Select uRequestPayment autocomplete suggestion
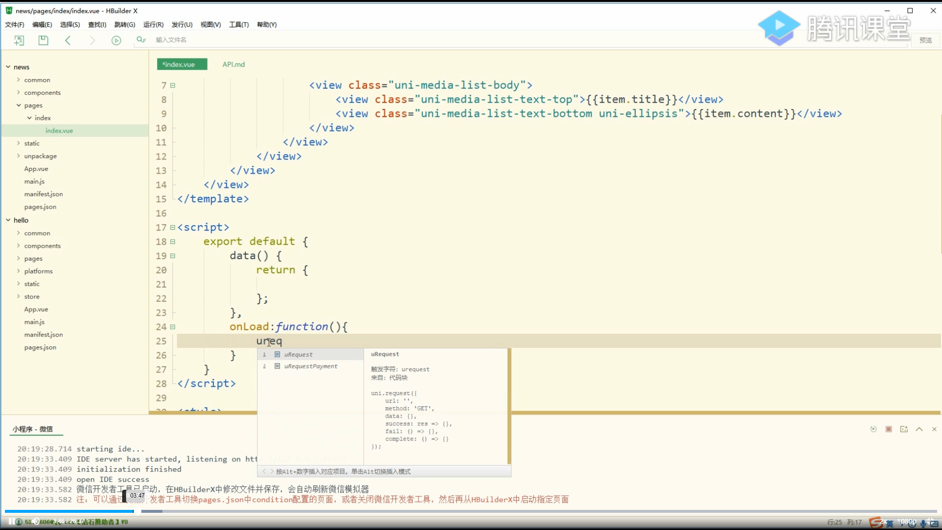The image size is (942, 530). (x=311, y=367)
